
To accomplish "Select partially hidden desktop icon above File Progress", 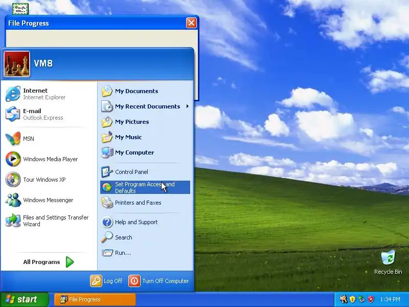I will click(x=20, y=9).
